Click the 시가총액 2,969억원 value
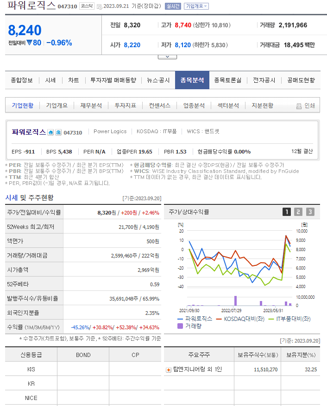Image resolution: width=327 pixels, height=406 pixels. (x=148, y=270)
